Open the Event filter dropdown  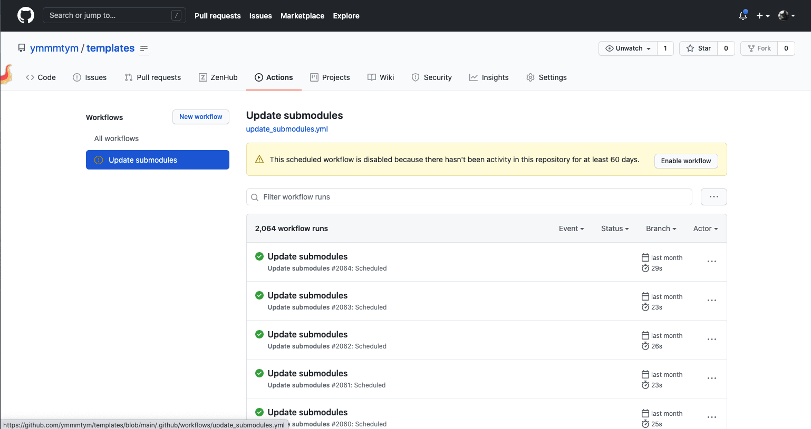point(571,228)
